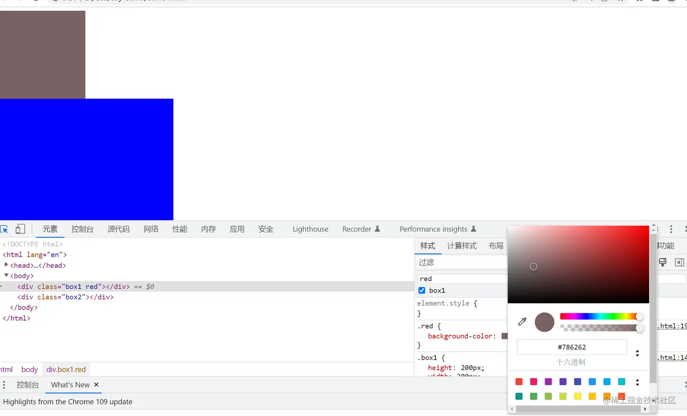Uncheck the box1 class checkbox
This screenshot has height=416, width=687.
pos(422,290)
